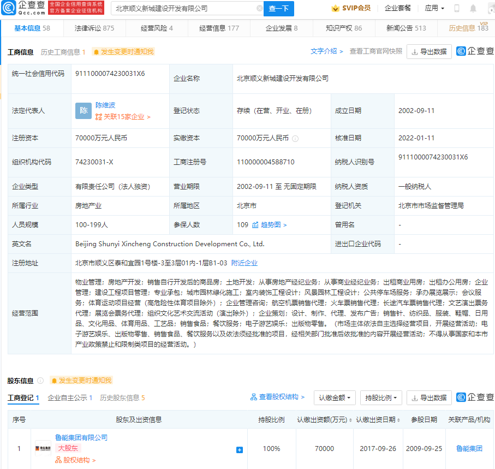Click the company name search input field
The width and height of the screenshot is (495, 469).
[x=183, y=9]
